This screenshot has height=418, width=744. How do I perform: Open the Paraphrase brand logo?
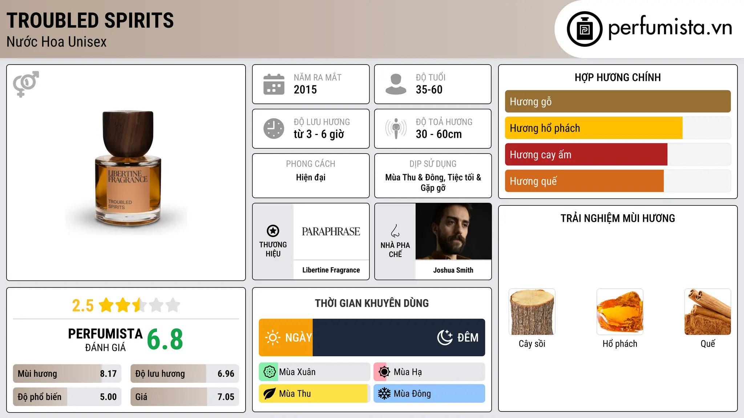331,231
